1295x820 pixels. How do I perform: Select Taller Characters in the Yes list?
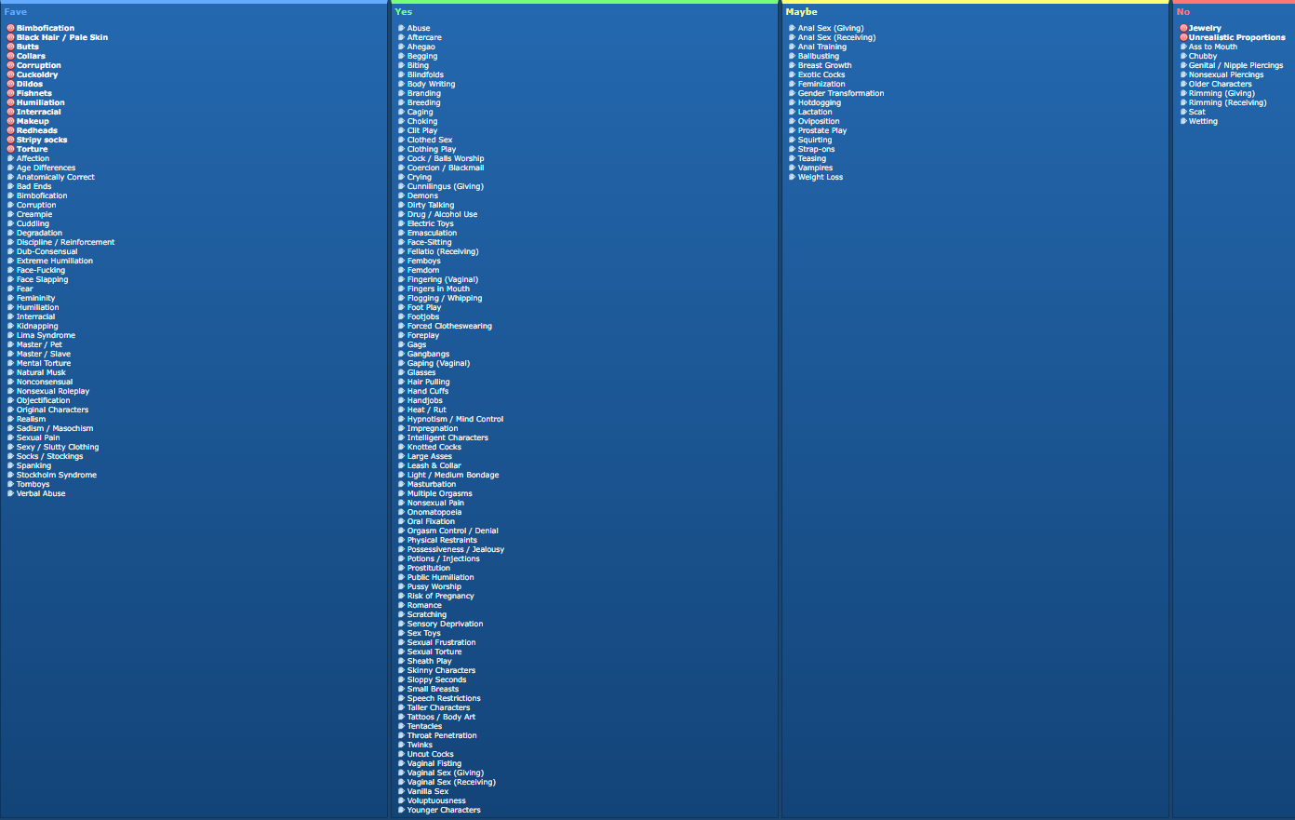(x=439, y=707)
